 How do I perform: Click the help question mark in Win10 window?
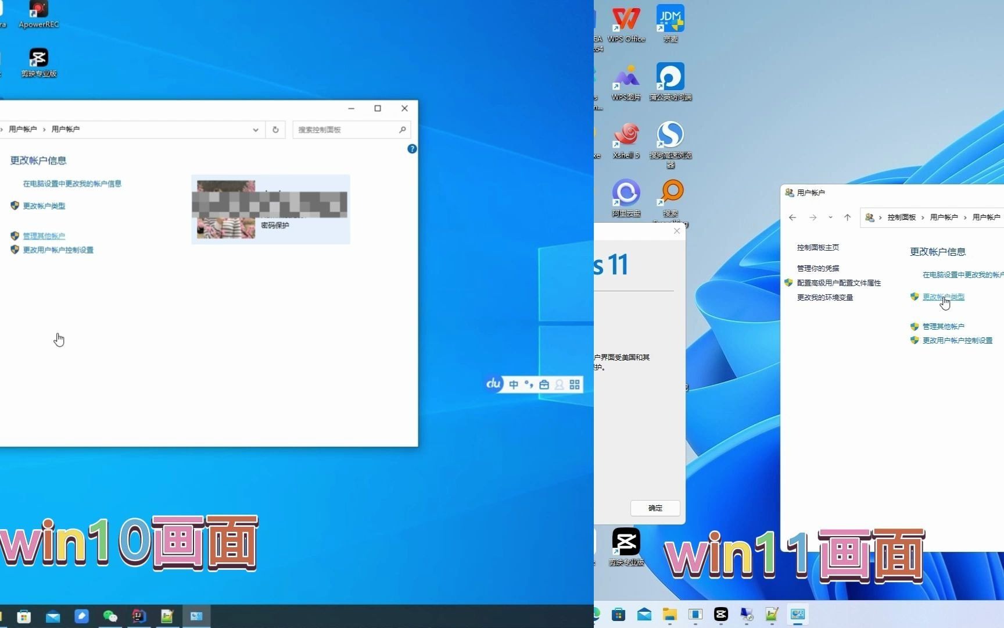pyautogui.click(x=412, y=149)
